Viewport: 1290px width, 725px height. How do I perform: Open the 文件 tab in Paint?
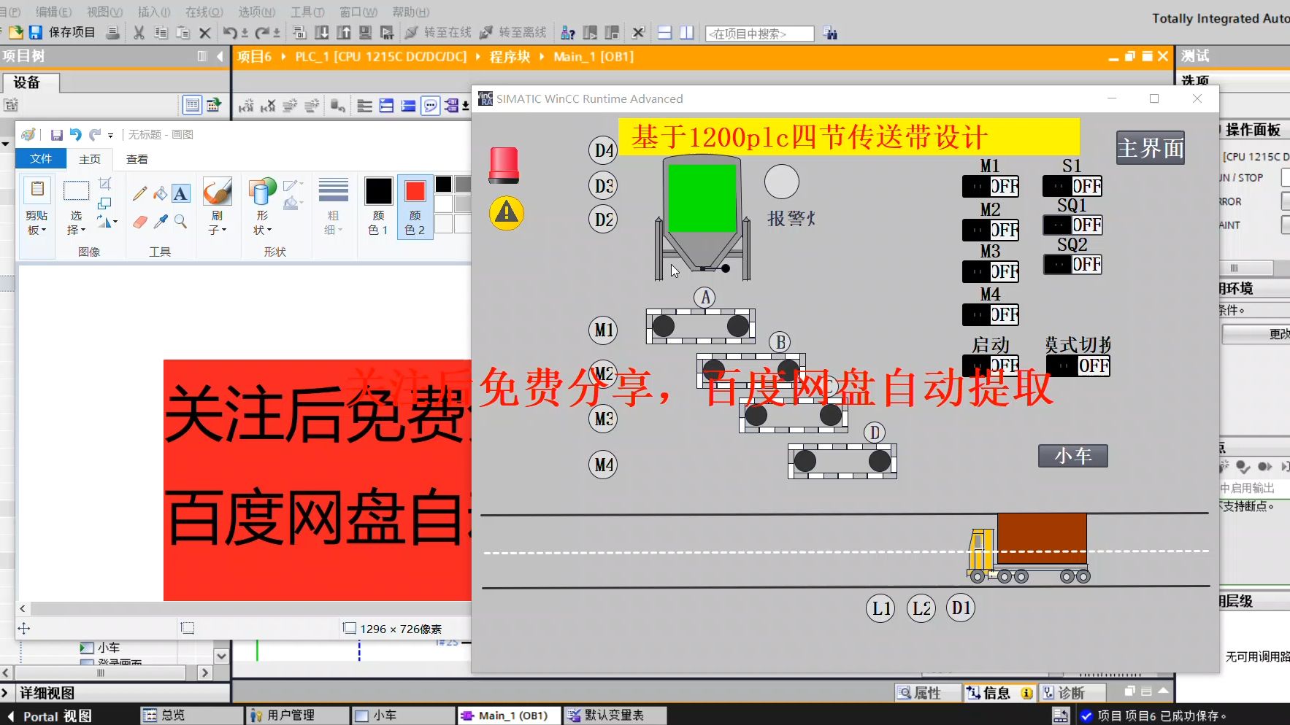pos(41,158)
